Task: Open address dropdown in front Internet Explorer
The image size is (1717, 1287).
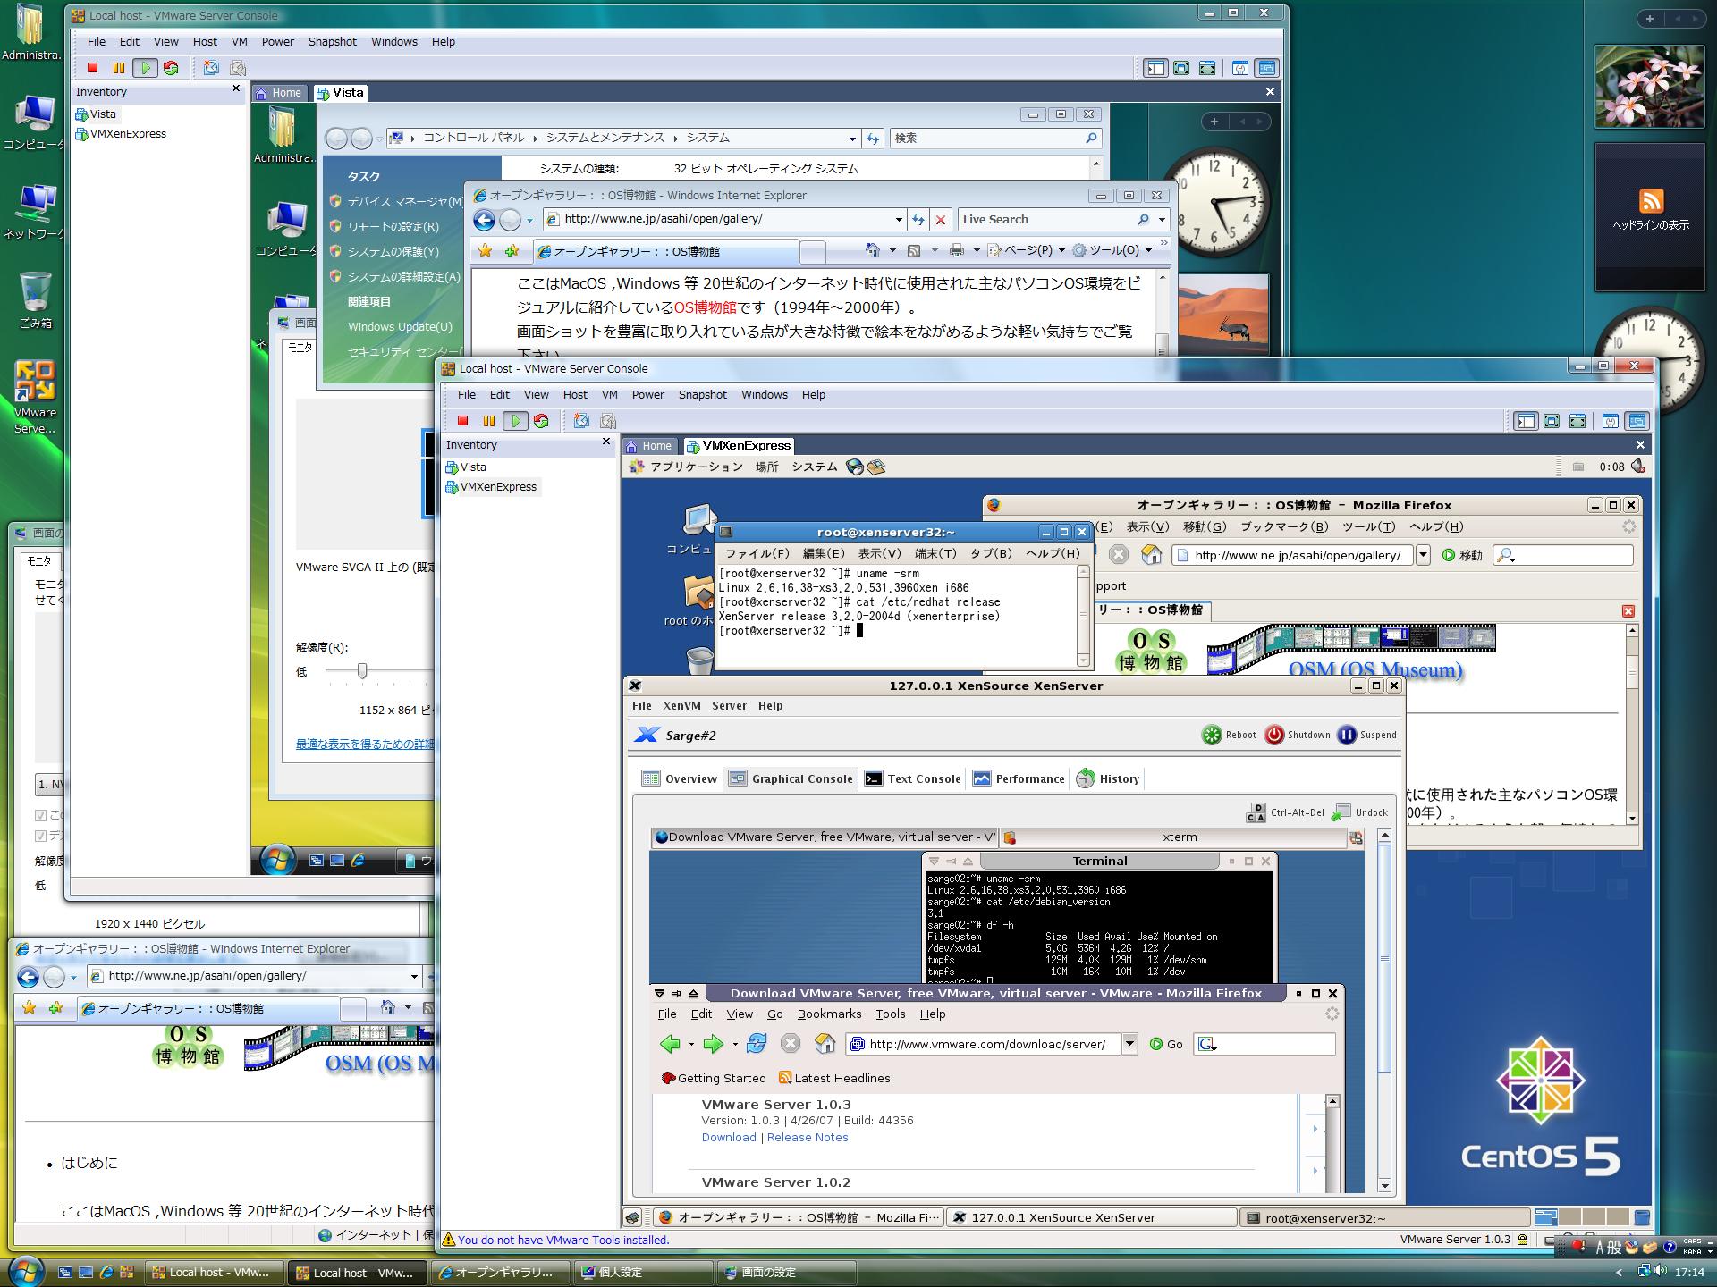Action: pos(899,220)
